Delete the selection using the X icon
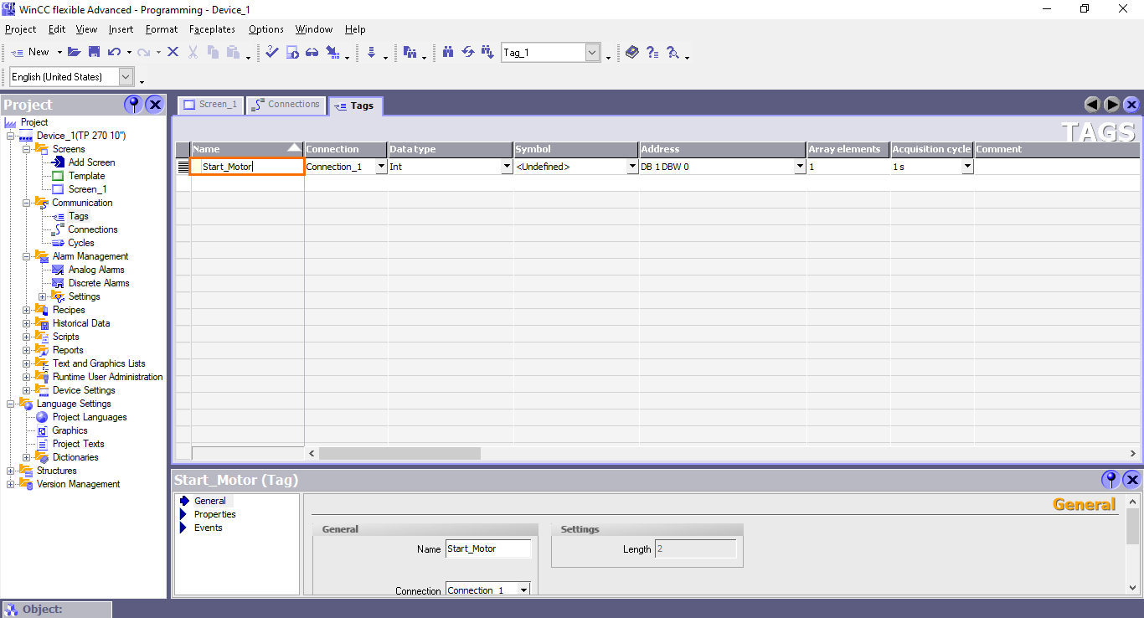Image resolution: width=1144 pixels, height=618 pixels. (173, 52)
